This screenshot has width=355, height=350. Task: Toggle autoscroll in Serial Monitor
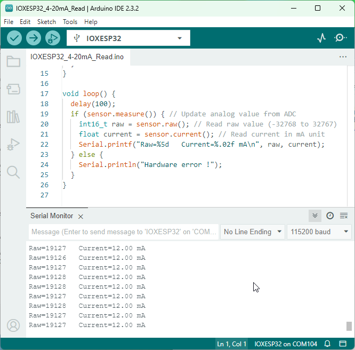point(315,216)
